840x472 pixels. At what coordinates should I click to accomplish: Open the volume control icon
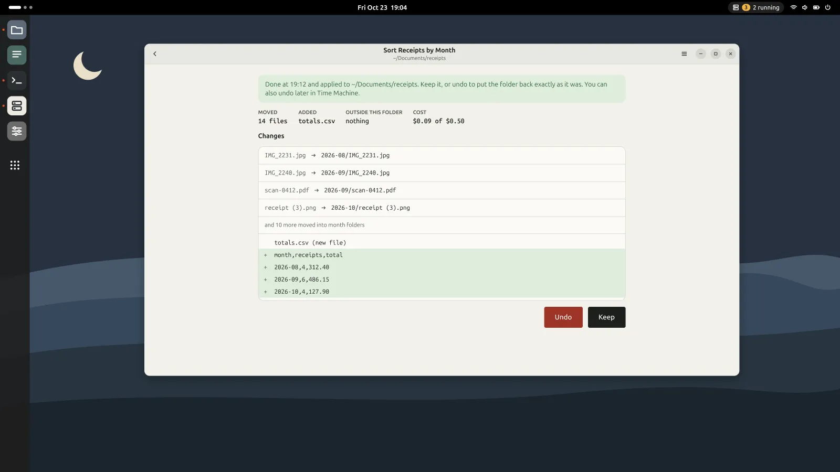pos(805,7)
